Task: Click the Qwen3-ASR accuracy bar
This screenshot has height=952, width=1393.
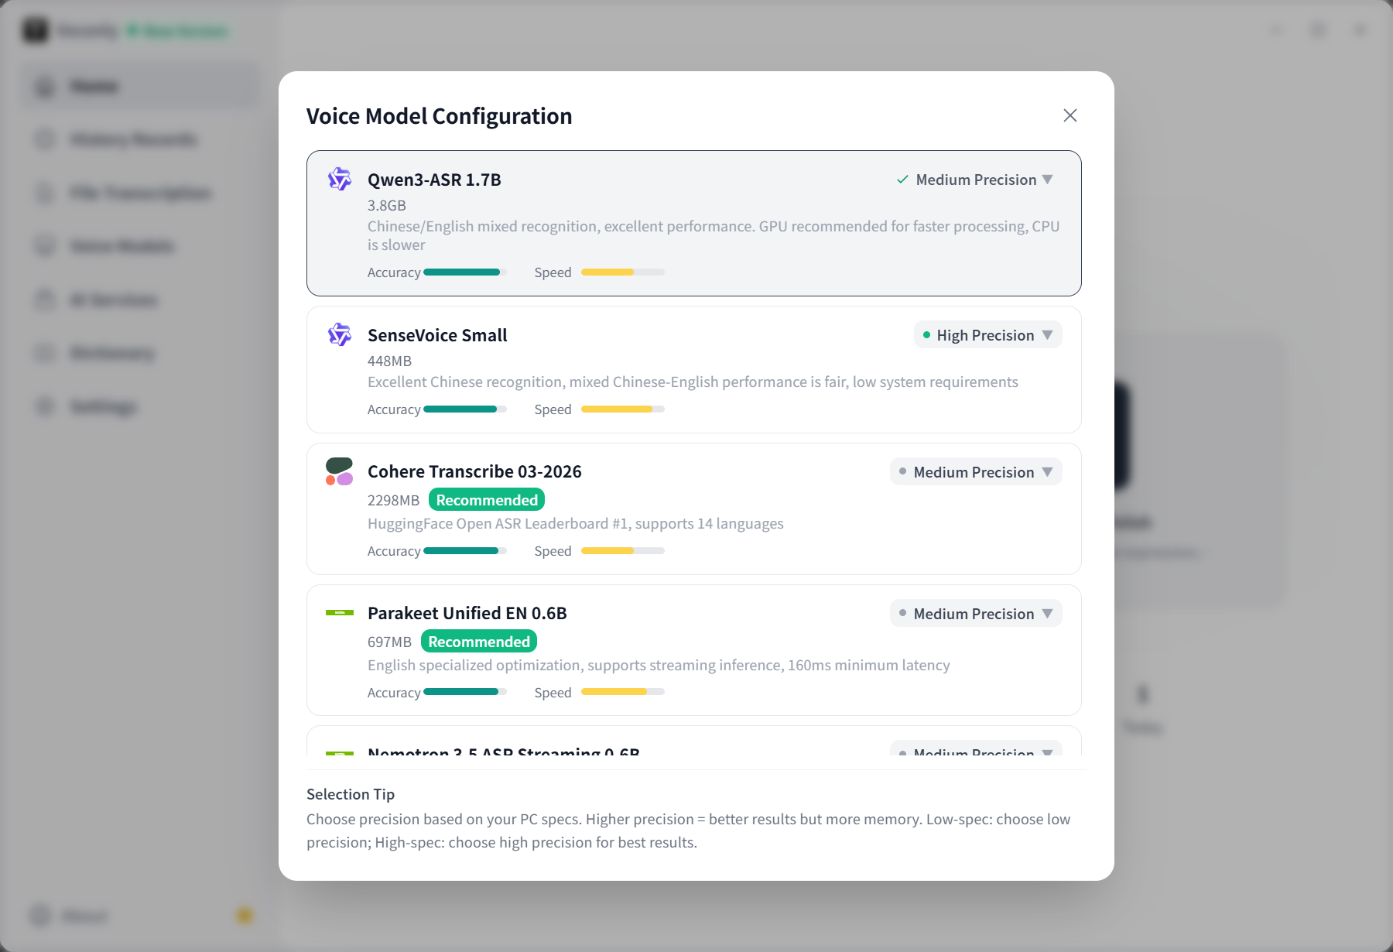Action: 465,272
